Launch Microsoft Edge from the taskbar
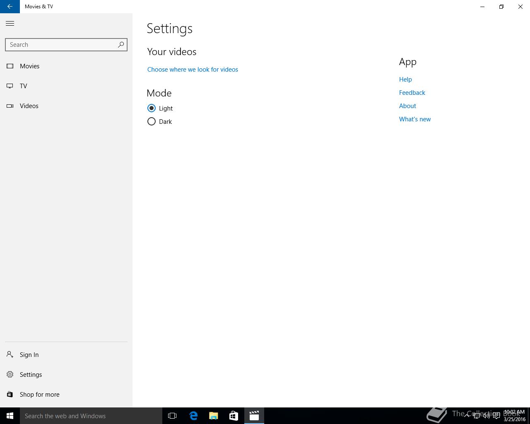The image size is (530, 424). [193, 416]
